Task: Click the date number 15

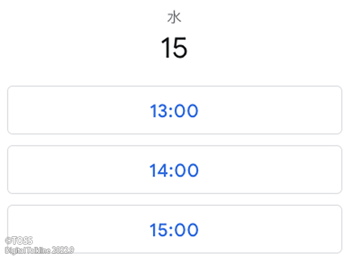Action: [x=174, y=48]
